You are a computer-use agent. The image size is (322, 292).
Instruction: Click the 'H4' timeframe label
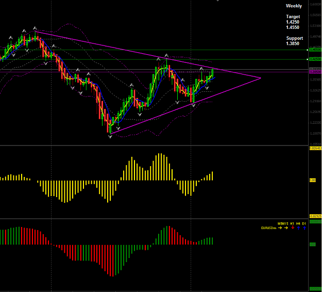tap(298, 223)
